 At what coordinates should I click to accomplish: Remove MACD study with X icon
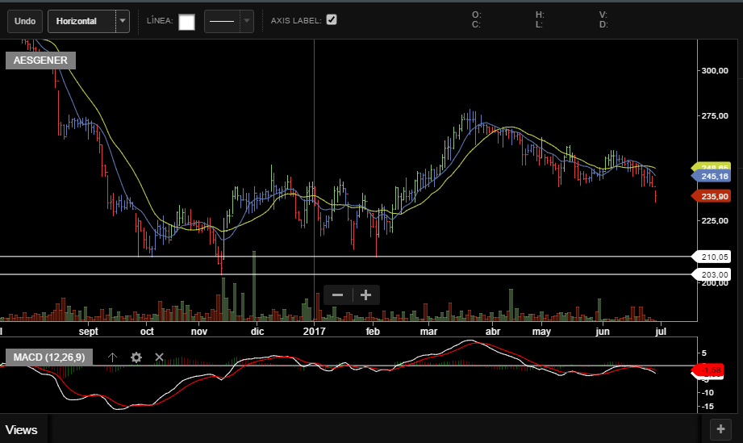159,357
